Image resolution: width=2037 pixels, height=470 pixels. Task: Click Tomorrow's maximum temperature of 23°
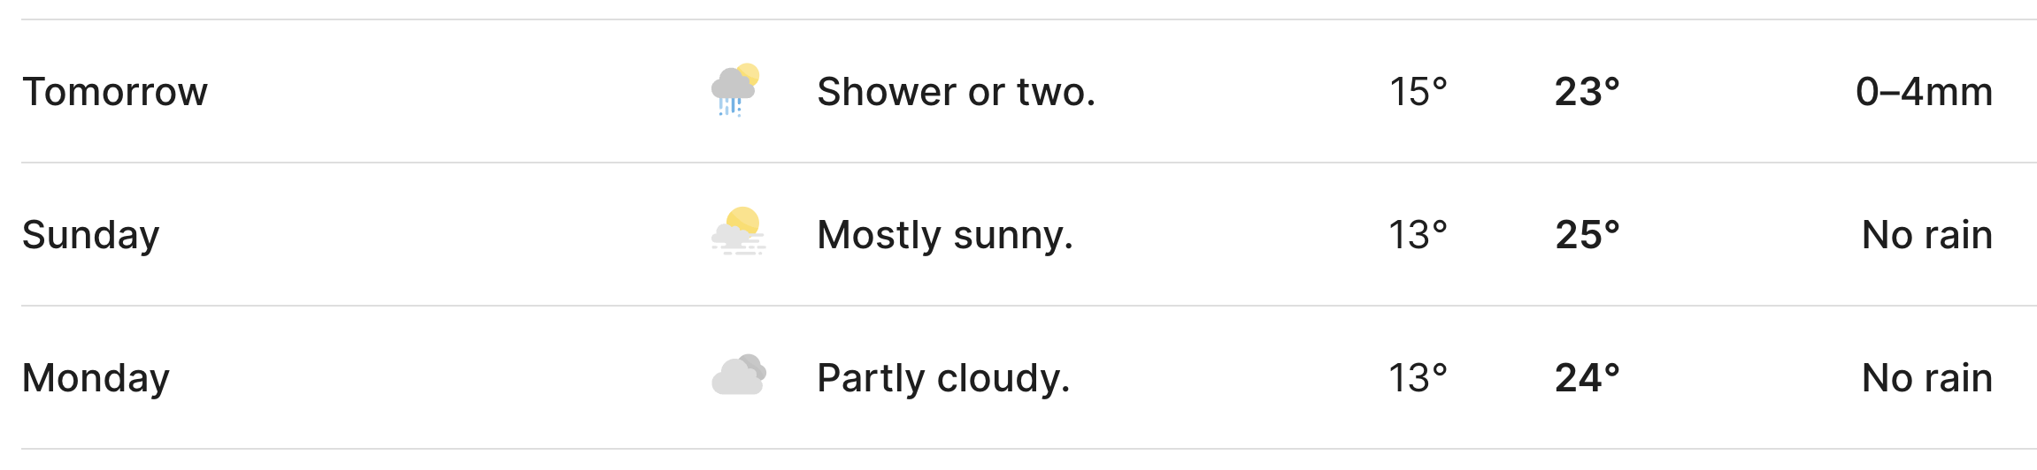click(x=1587, y=92)
